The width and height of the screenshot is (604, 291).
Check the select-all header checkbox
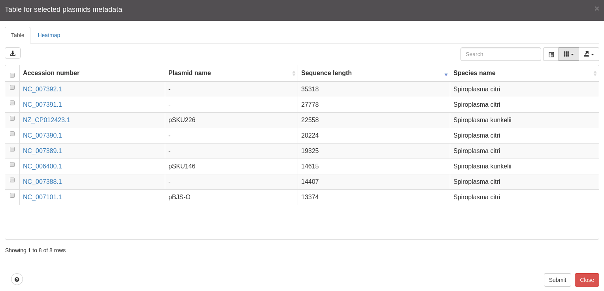[x=12, y=75]
